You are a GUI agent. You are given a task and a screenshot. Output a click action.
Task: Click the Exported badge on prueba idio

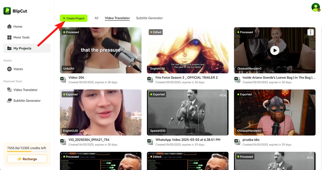[x=245, y=94]
